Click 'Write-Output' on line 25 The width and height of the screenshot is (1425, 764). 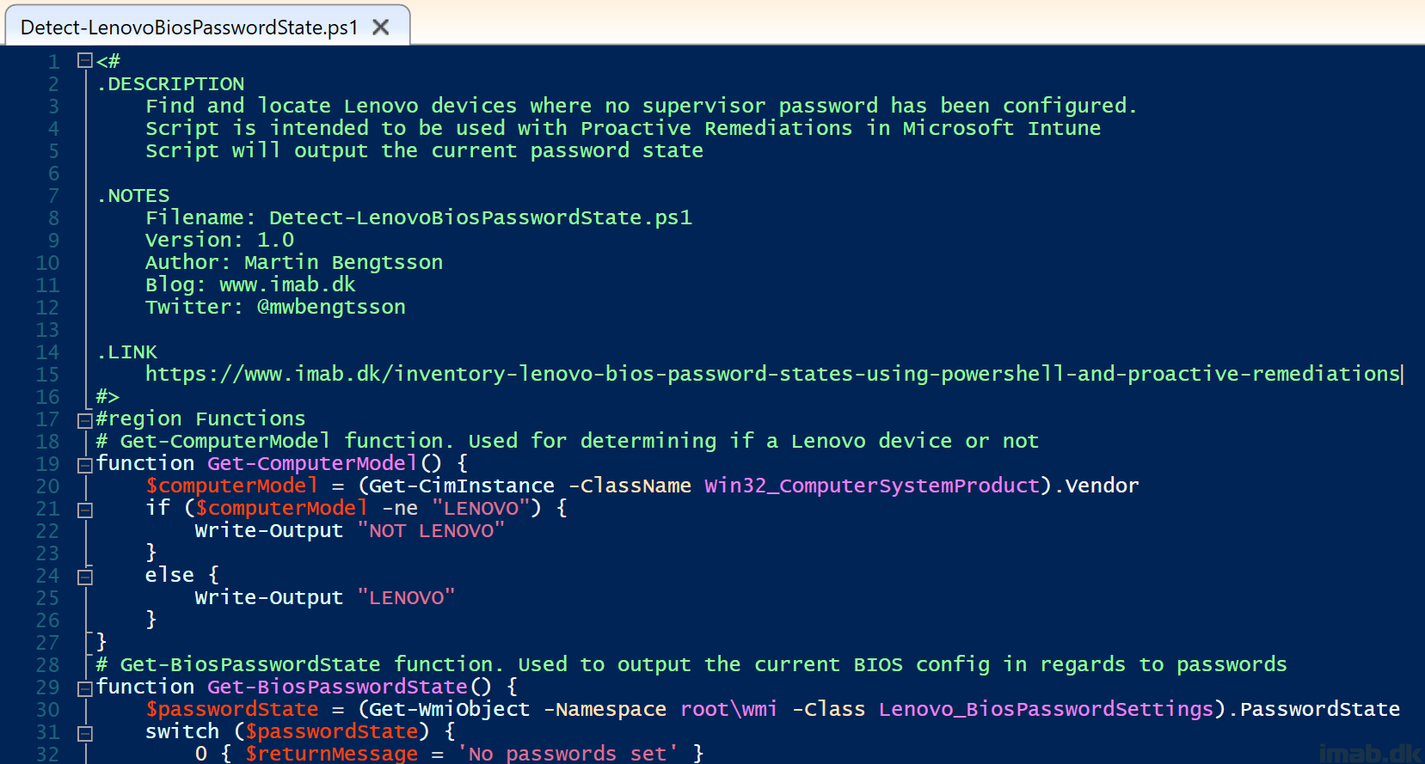(268, 597)
